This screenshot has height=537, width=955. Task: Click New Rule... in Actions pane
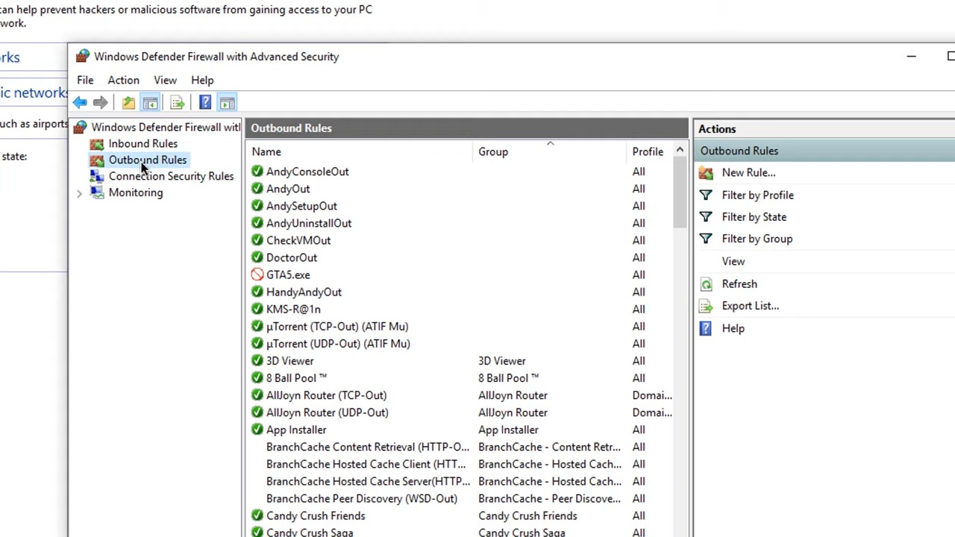pos(748,173)
